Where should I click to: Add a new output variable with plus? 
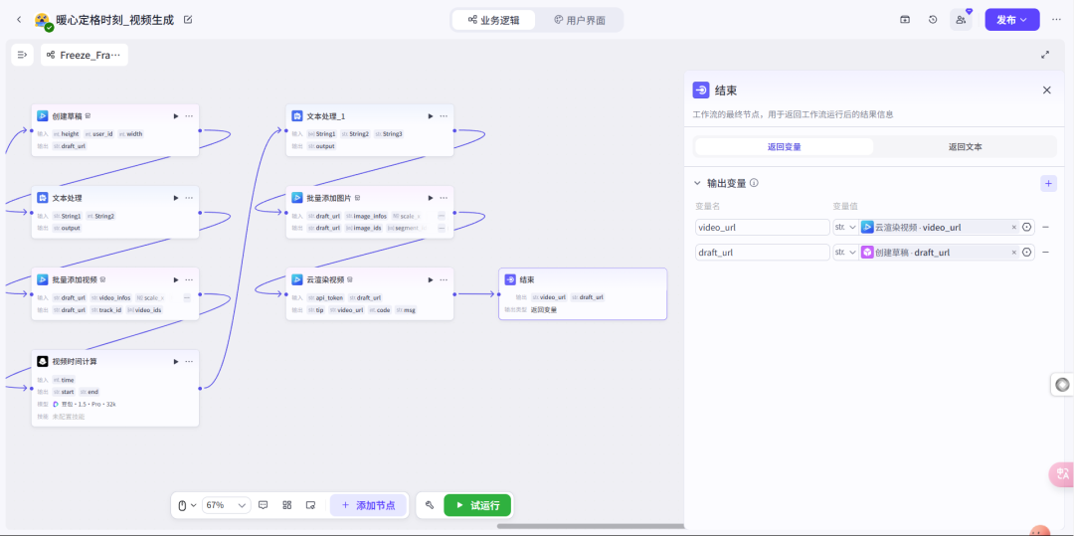(1048, 183)
